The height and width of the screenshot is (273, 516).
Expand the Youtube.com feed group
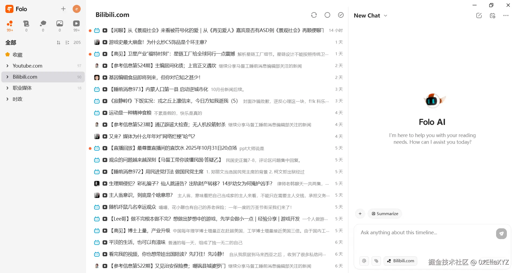7,66
